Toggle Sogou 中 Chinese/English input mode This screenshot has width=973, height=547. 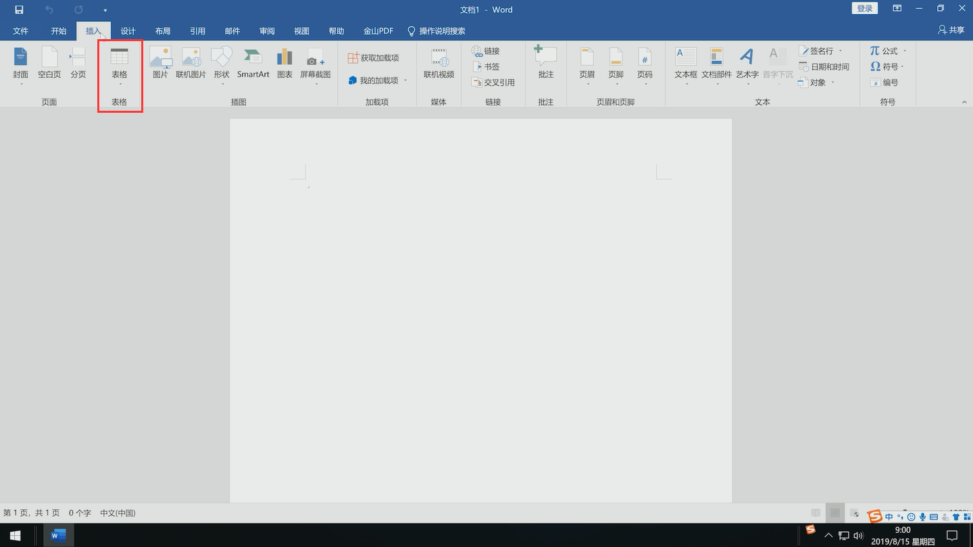pos(889,517)
